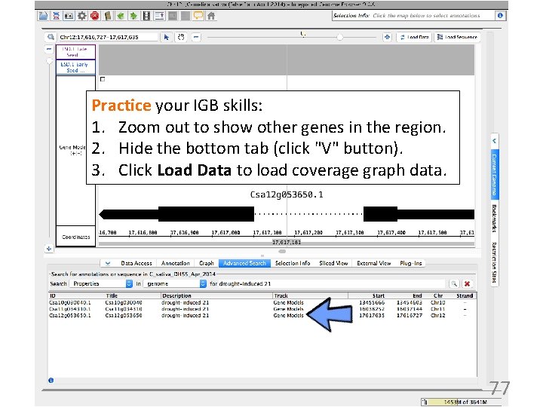
Task: Click the Chr12 coordinates input field
Action: 107,37
